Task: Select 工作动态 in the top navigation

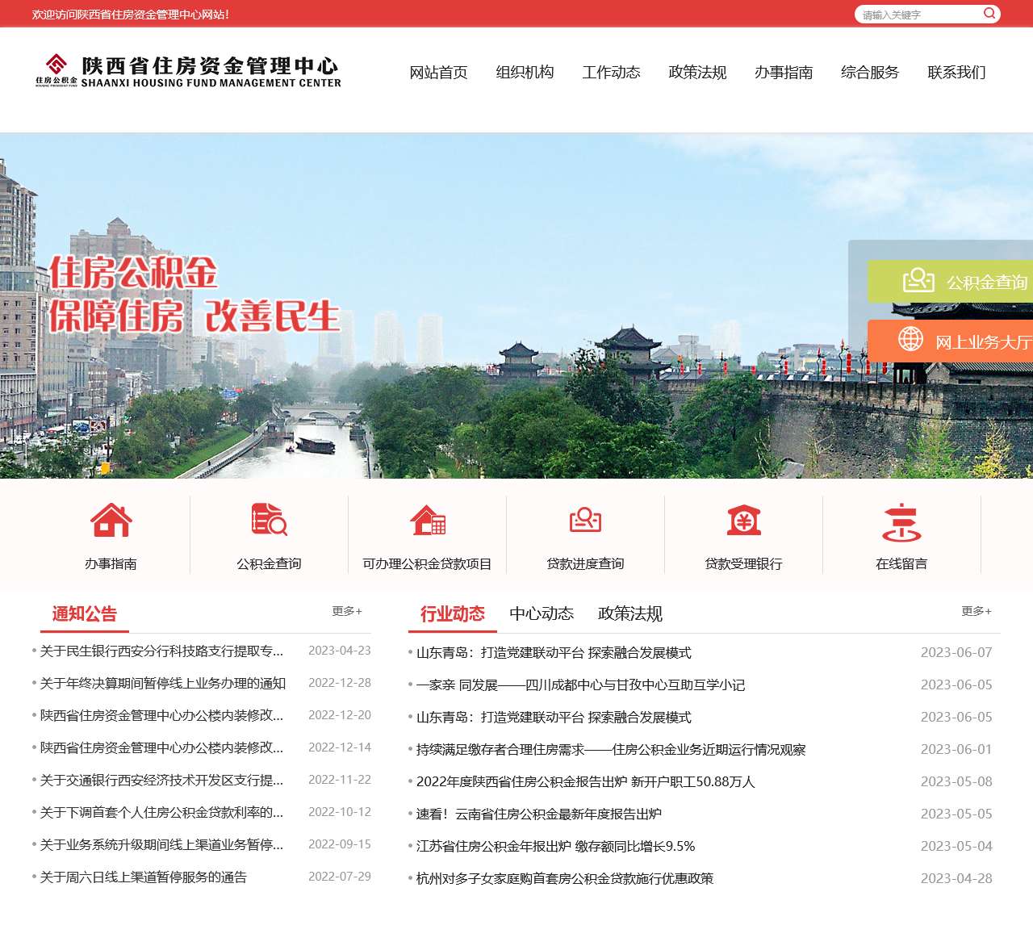Action: pyautogui.click(x=612, y=73)
